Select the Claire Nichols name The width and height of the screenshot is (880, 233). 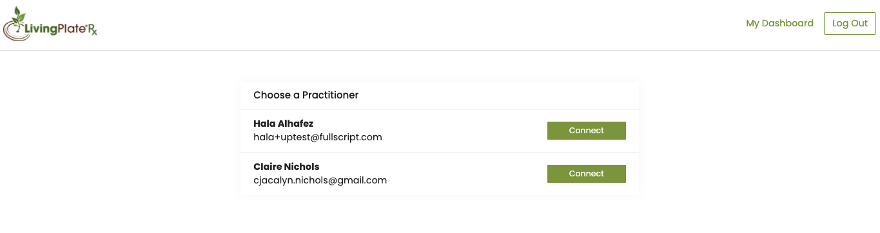click(x=286, y=167)
